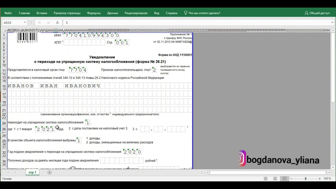Click the barcode image on the form
This screenshot has height=189, width=336.
[x=27, y=38]
